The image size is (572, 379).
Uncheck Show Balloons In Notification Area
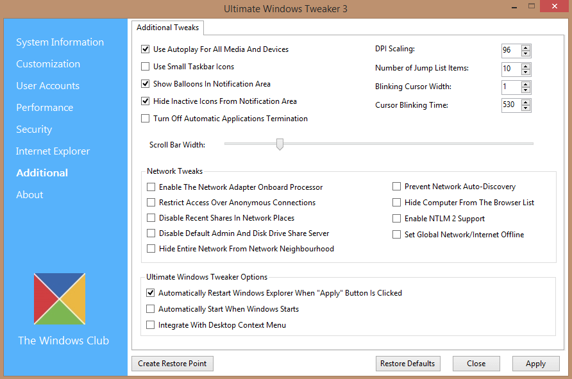145,84
